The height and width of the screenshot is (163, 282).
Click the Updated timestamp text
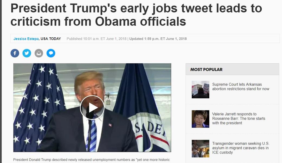157,39
